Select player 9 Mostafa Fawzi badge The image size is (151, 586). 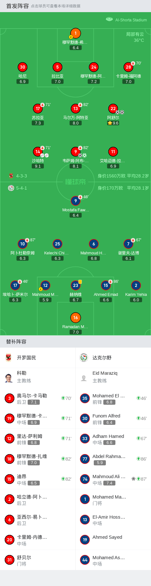[x=75, y=201]
